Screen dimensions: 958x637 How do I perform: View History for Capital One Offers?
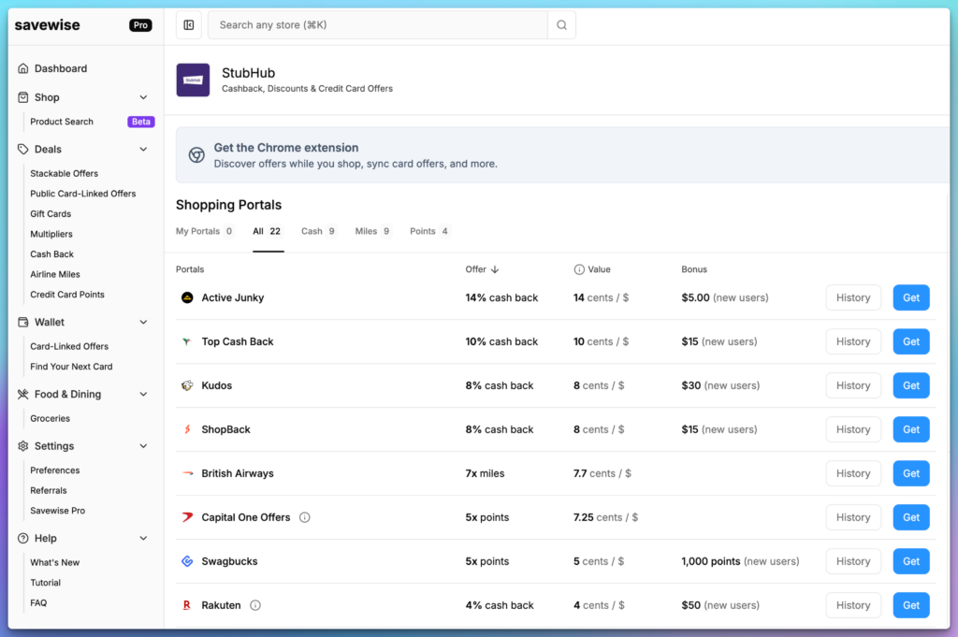pyautogui.click(x=853, y=517)
